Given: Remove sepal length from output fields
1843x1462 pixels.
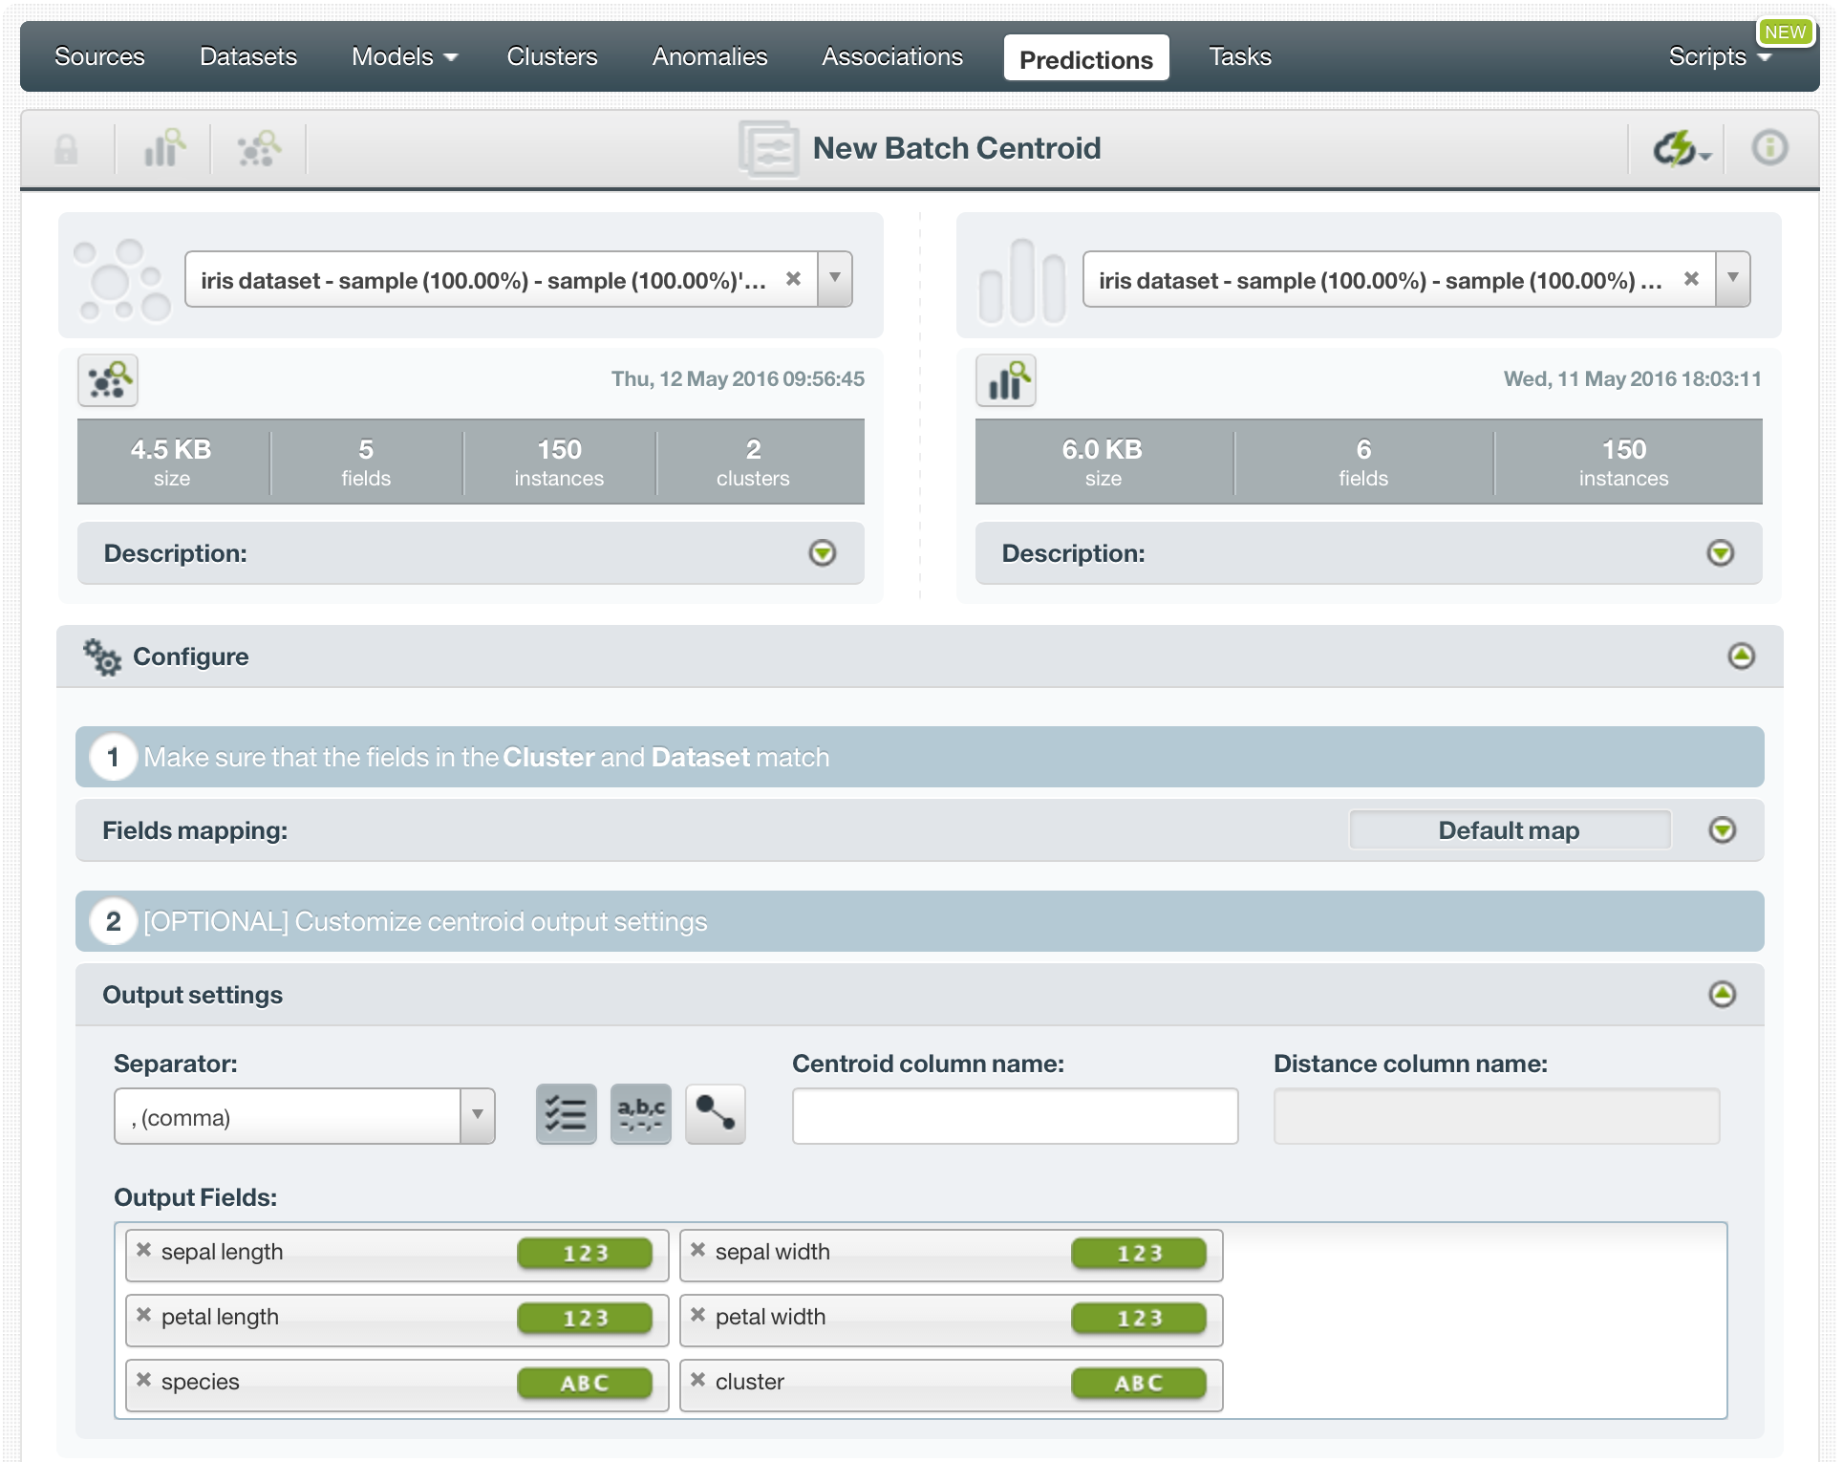Looking at the screenshot, I should tap(144, 1250).
